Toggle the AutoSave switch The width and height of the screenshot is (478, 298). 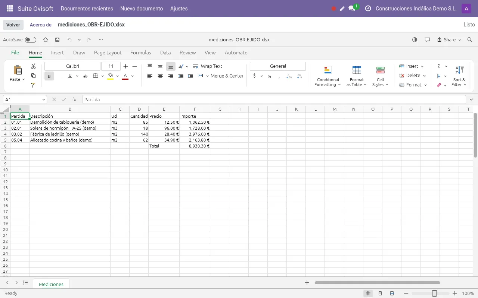pyautogui.click(x=31, y=40)
